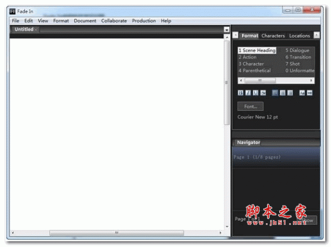The height and width of the screenshot is (247, 331).
Task: Set center text alignment
Action: pyautogui.click(x=282, y=93)
